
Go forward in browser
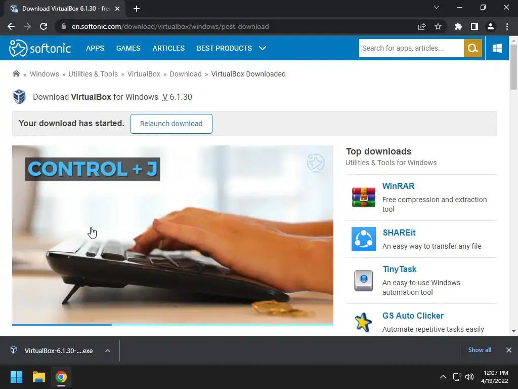[x=27, y=26]
